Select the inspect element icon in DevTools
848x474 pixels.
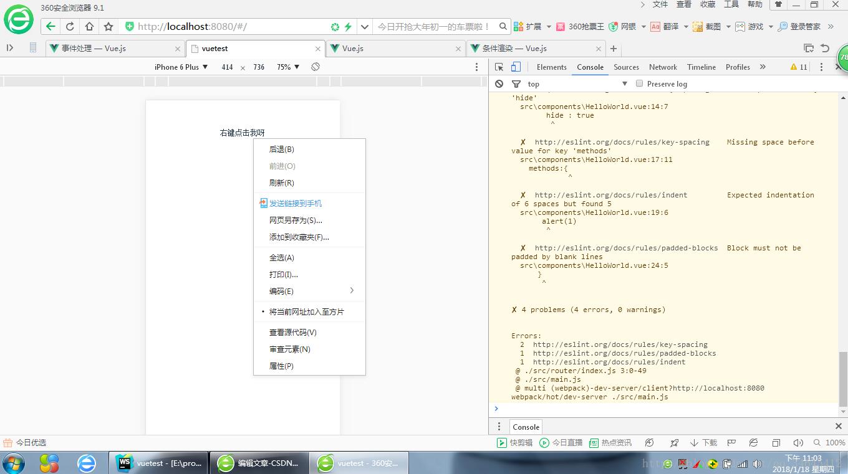coord(499,67)
